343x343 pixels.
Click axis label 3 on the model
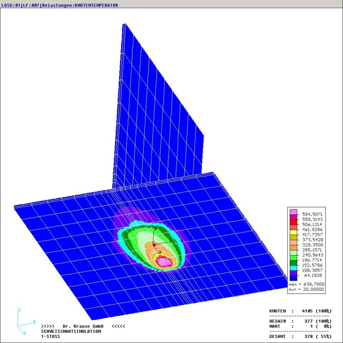(155, 230)
